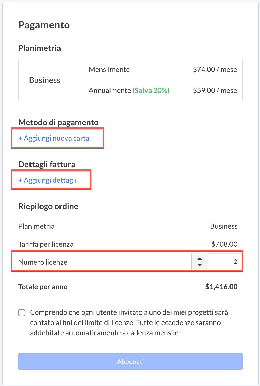Click the $708.00 license rate value
Screen dimensions: 260x386
pos(224,244)
